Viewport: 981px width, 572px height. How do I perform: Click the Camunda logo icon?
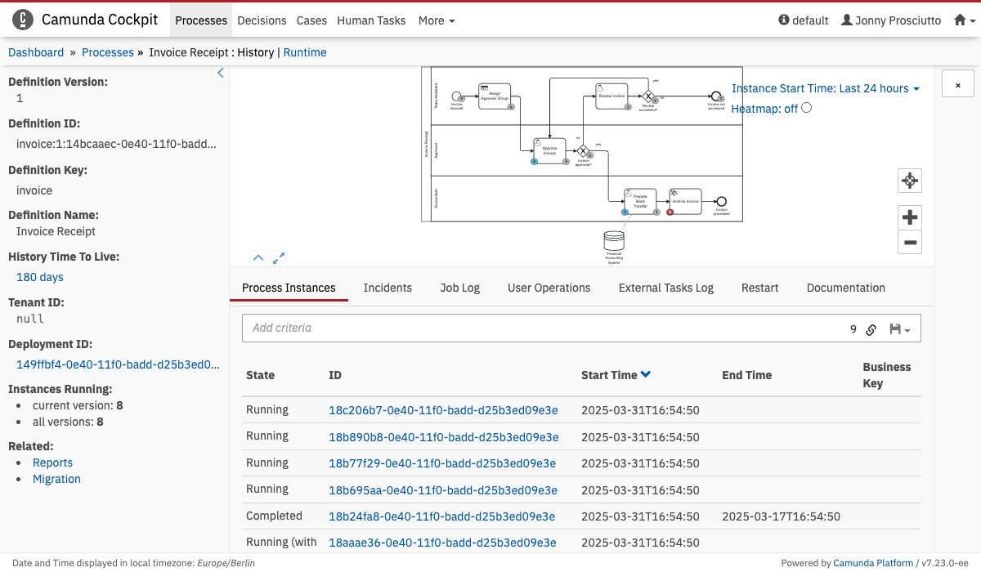[x=24, y=20]
